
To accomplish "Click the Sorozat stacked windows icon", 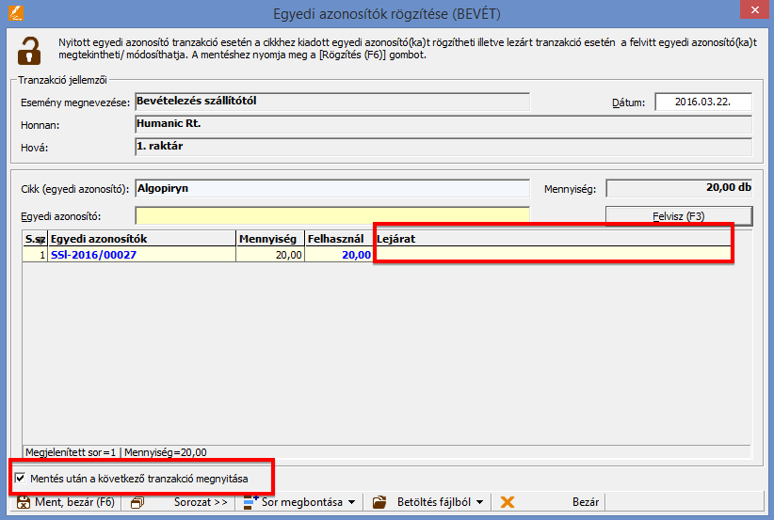I will coord(137,502).
